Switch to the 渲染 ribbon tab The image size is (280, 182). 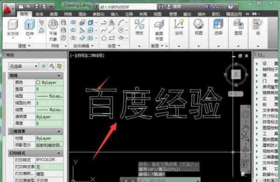tap(82, 14)
